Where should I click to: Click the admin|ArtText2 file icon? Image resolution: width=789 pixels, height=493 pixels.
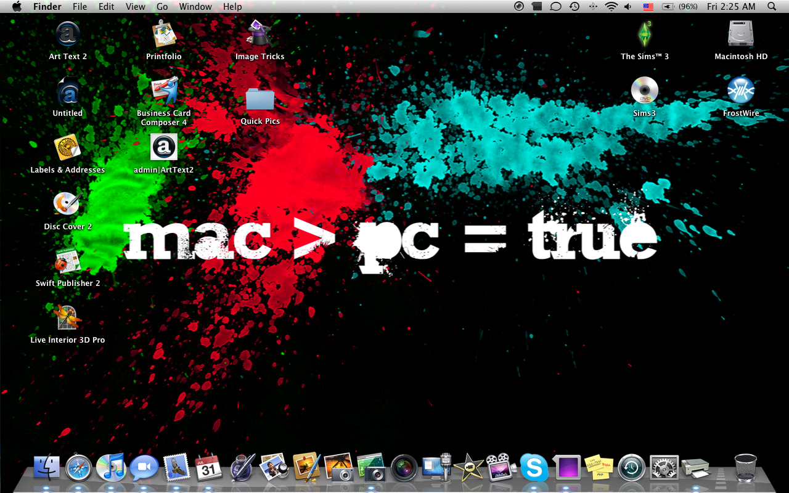tap(164, 148)
